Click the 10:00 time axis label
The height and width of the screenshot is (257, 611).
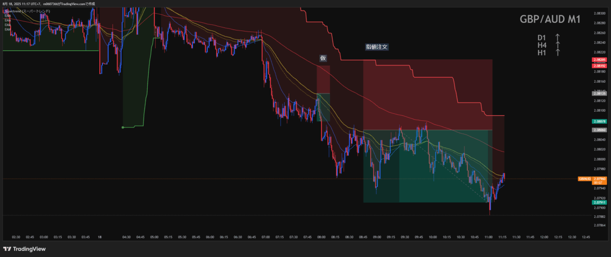(x=432, y=237)
